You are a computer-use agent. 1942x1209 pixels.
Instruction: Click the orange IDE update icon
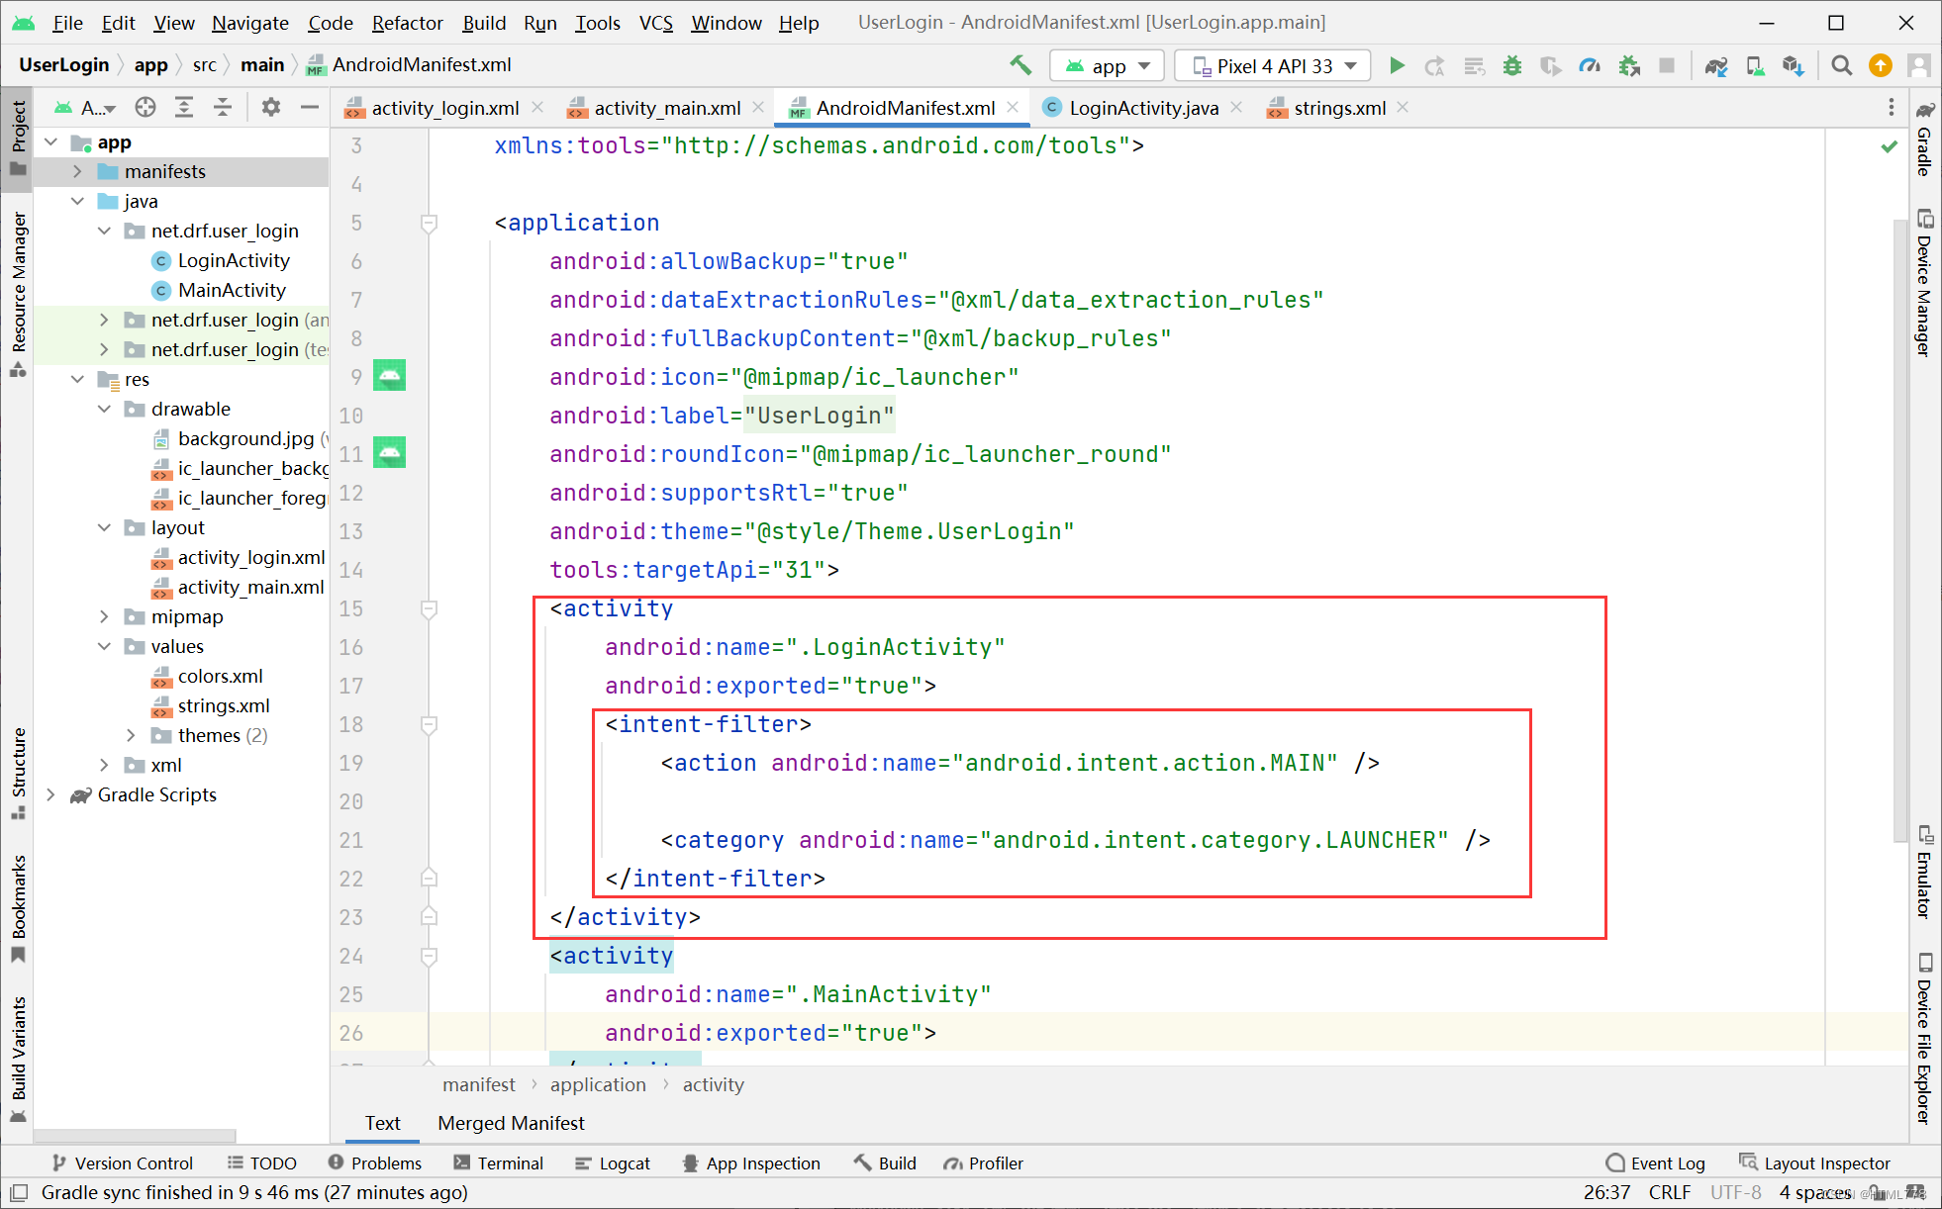[1880, 65]
